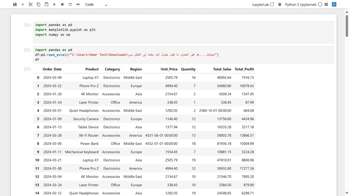The height and width of the screenshot is (196, 349).
Task: Click the scroll down arrow on scrollbar
Action: tap(347, 193)
